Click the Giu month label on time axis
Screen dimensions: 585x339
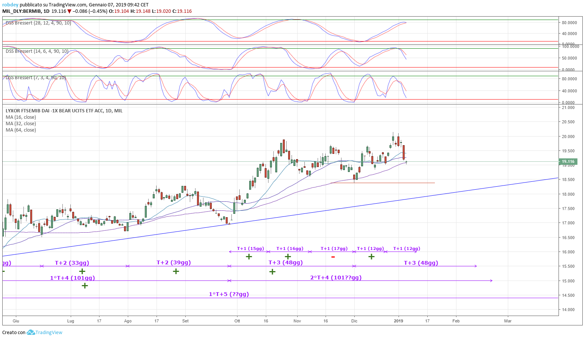pos(16,321)
